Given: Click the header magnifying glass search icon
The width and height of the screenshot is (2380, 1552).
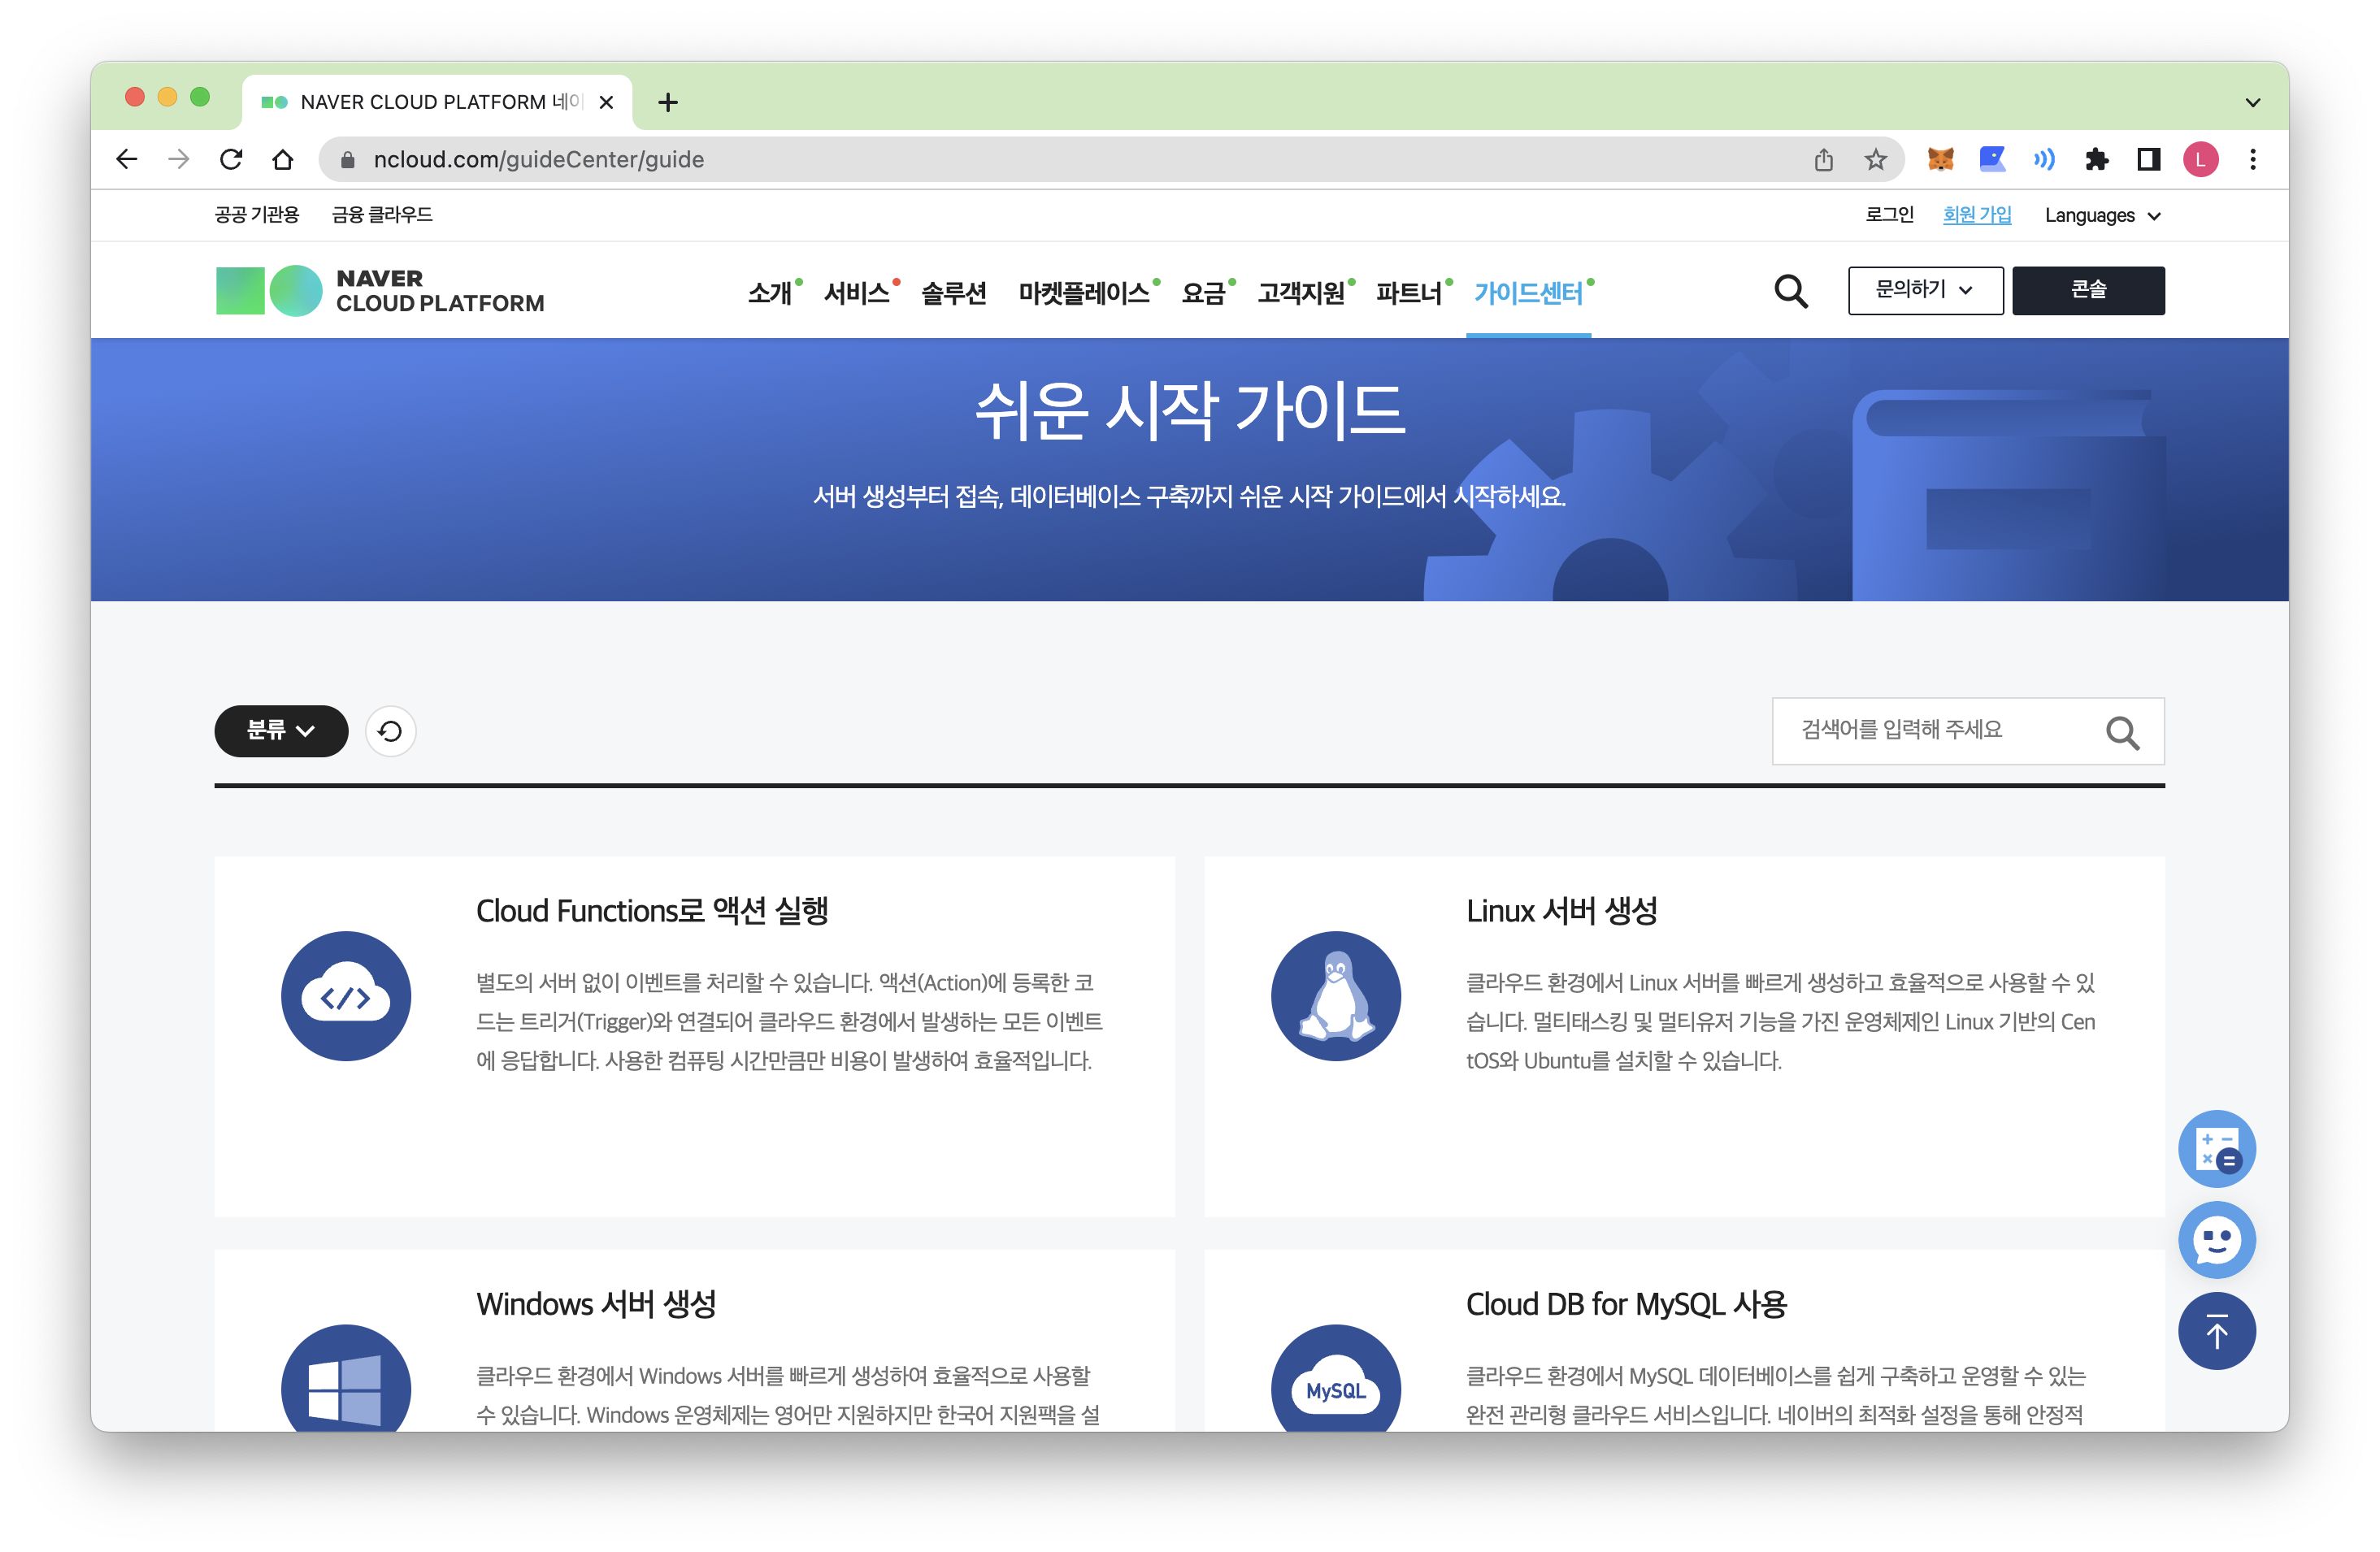Looking at the screenshot, I should click(x=1790, y=292).
